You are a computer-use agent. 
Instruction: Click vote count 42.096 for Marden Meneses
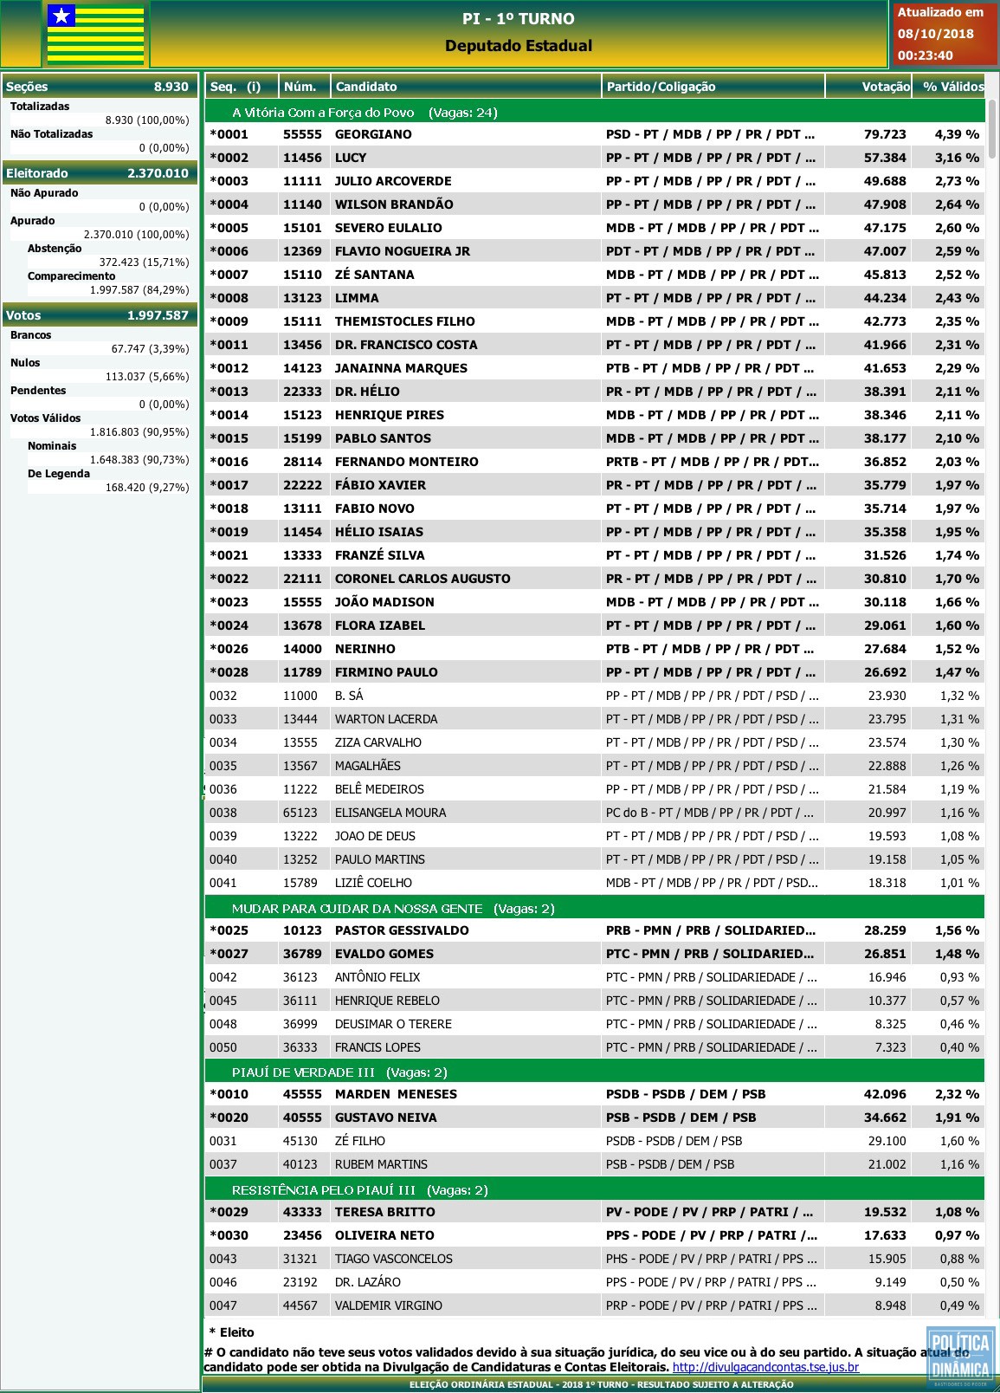tap(885, 1094)
